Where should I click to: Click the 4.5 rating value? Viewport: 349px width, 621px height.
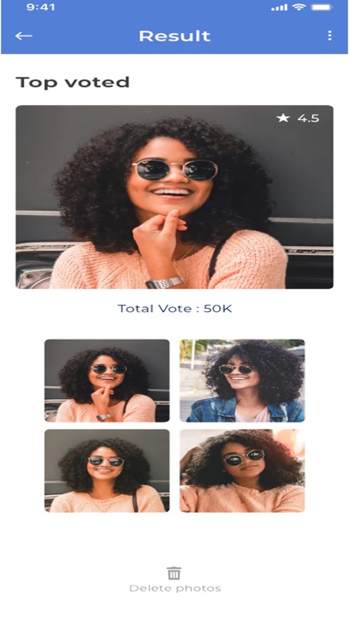coord(308,118)
